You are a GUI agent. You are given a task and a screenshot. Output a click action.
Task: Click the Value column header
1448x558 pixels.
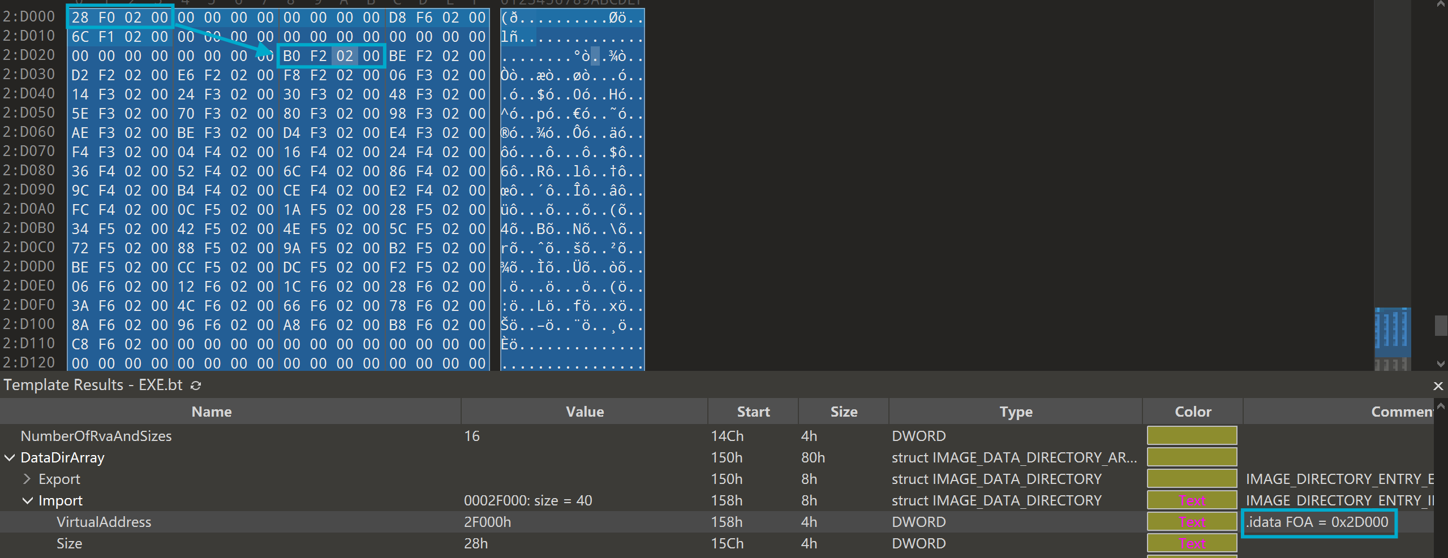pyautogui.click(x=584, y=412)
